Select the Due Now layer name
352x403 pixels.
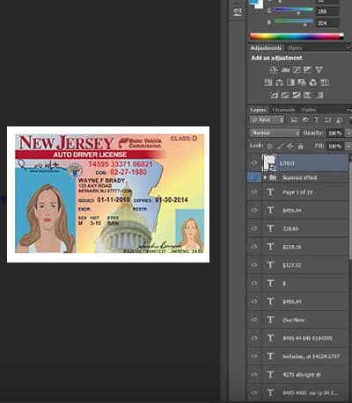[x=293, y=320]
